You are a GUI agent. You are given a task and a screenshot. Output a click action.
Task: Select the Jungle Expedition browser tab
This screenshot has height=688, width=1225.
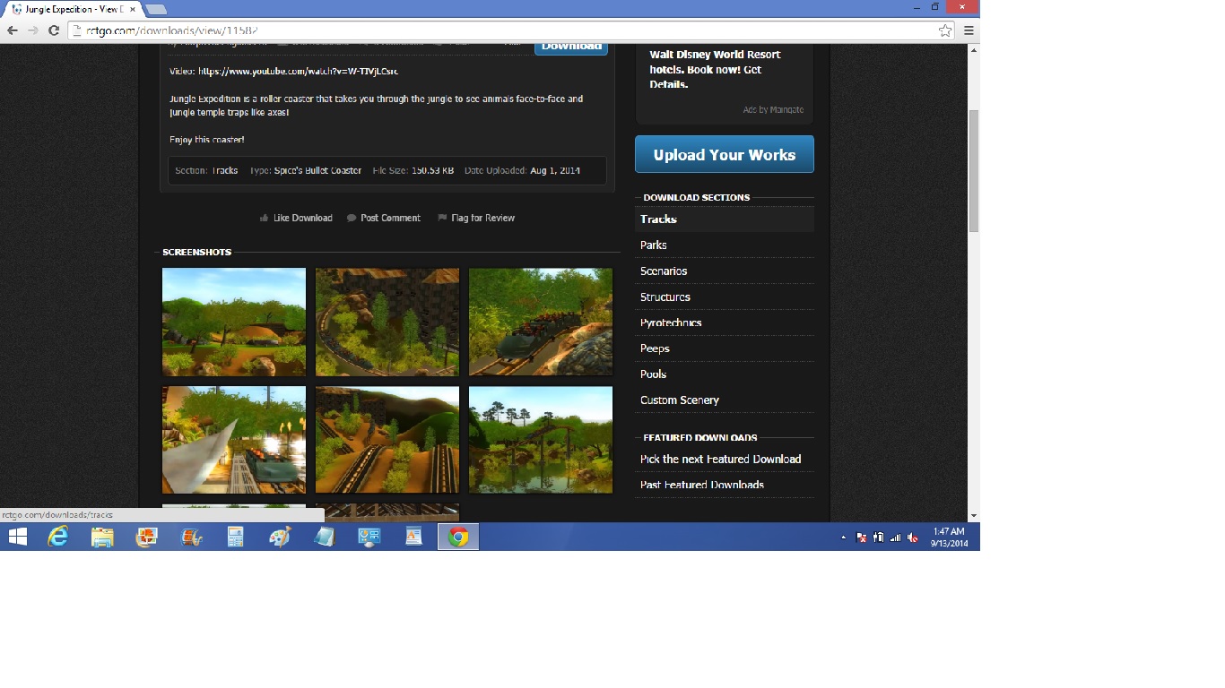point(72,9)
